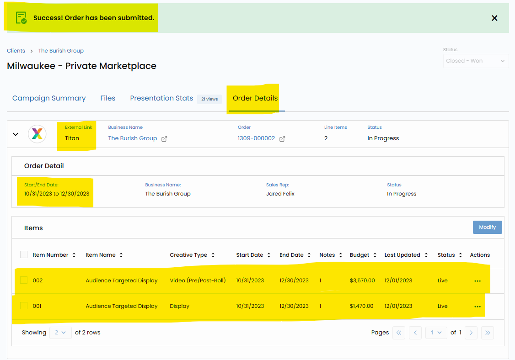Toggle the select-all items checkbox

pos(24,254)
